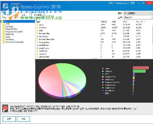Viewport: 153px width, 124px height.
Task: Click the purple swapfile.sys legend swatch
Action: coord(103,91)
